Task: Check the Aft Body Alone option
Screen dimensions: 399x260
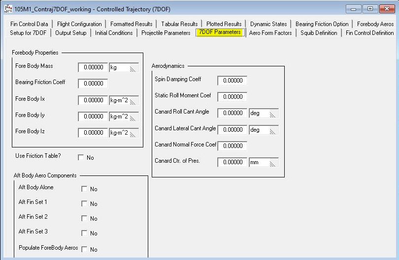Action: click(84, 189)
